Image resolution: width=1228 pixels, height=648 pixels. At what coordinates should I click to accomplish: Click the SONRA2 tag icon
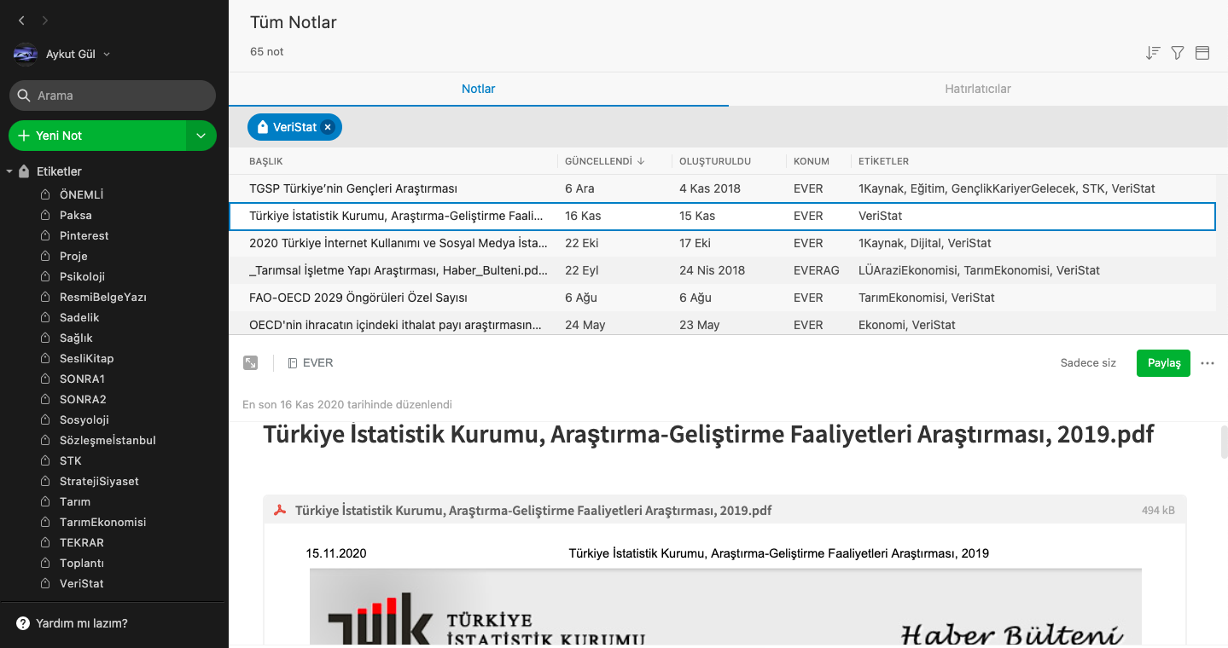pyautogui.click(x=46, y=399)
